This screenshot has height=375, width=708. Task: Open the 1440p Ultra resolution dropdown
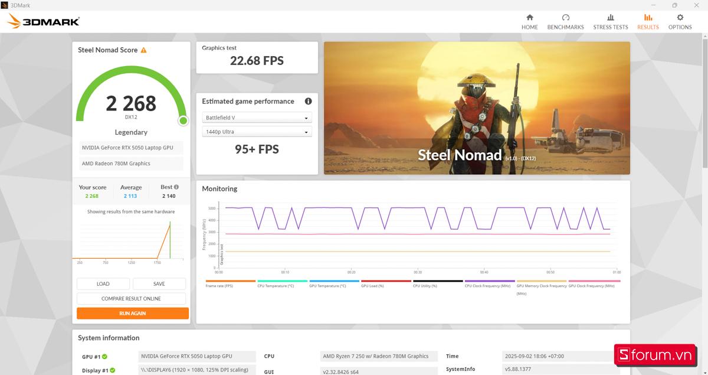click(x=257, y=132)
